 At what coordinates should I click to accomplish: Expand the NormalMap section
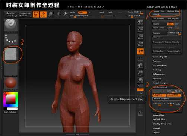click(x=158, y=115)
